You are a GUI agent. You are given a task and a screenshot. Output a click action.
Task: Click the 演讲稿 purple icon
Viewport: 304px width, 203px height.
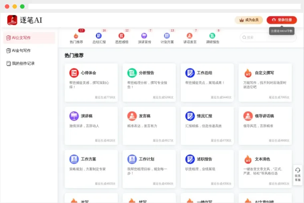coord(74,116)
